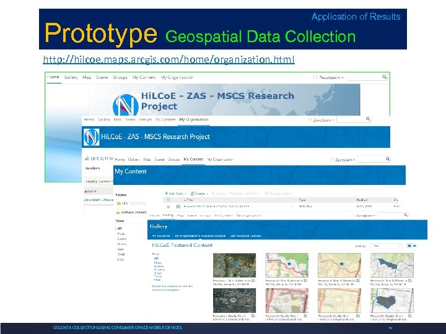The image size is (446, 334).
Task: Click the Edit Settings button in the organization window
Action: (x=100, y=158)
